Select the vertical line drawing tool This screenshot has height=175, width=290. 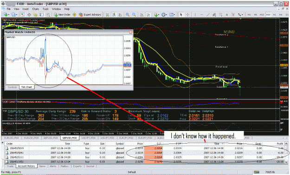(195, 15)
